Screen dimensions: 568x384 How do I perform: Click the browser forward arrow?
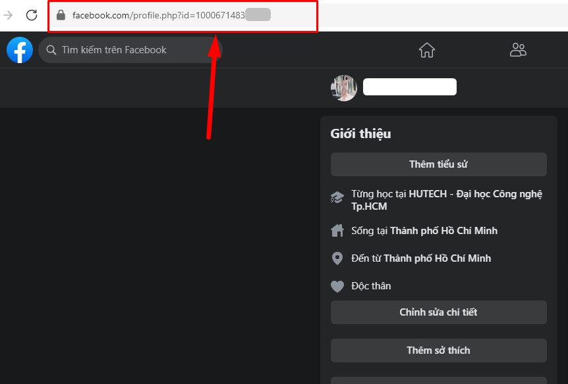tap(8, 15)
